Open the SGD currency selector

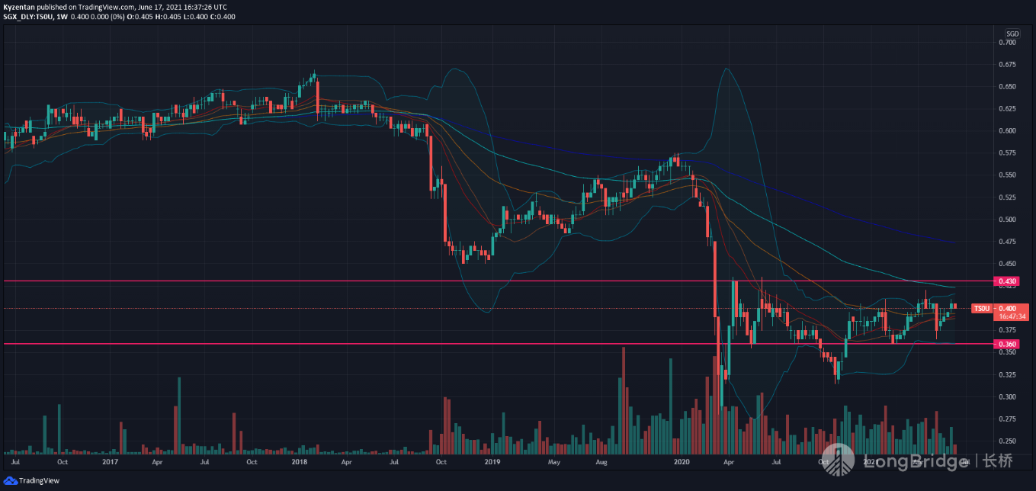tap(1012, 34)
